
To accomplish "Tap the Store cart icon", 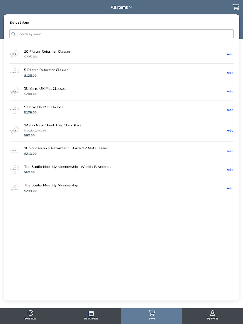I will (152, 313).
